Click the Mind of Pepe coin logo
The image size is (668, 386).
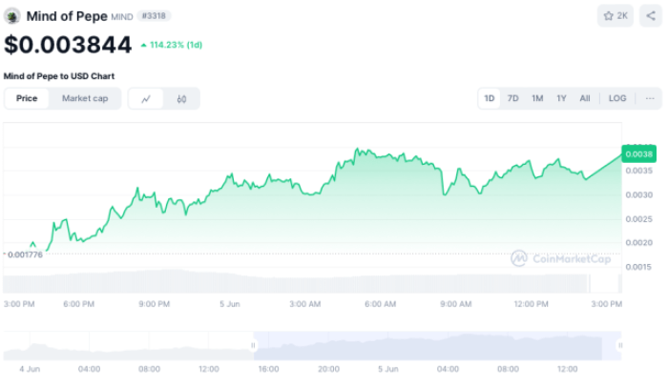12,16
